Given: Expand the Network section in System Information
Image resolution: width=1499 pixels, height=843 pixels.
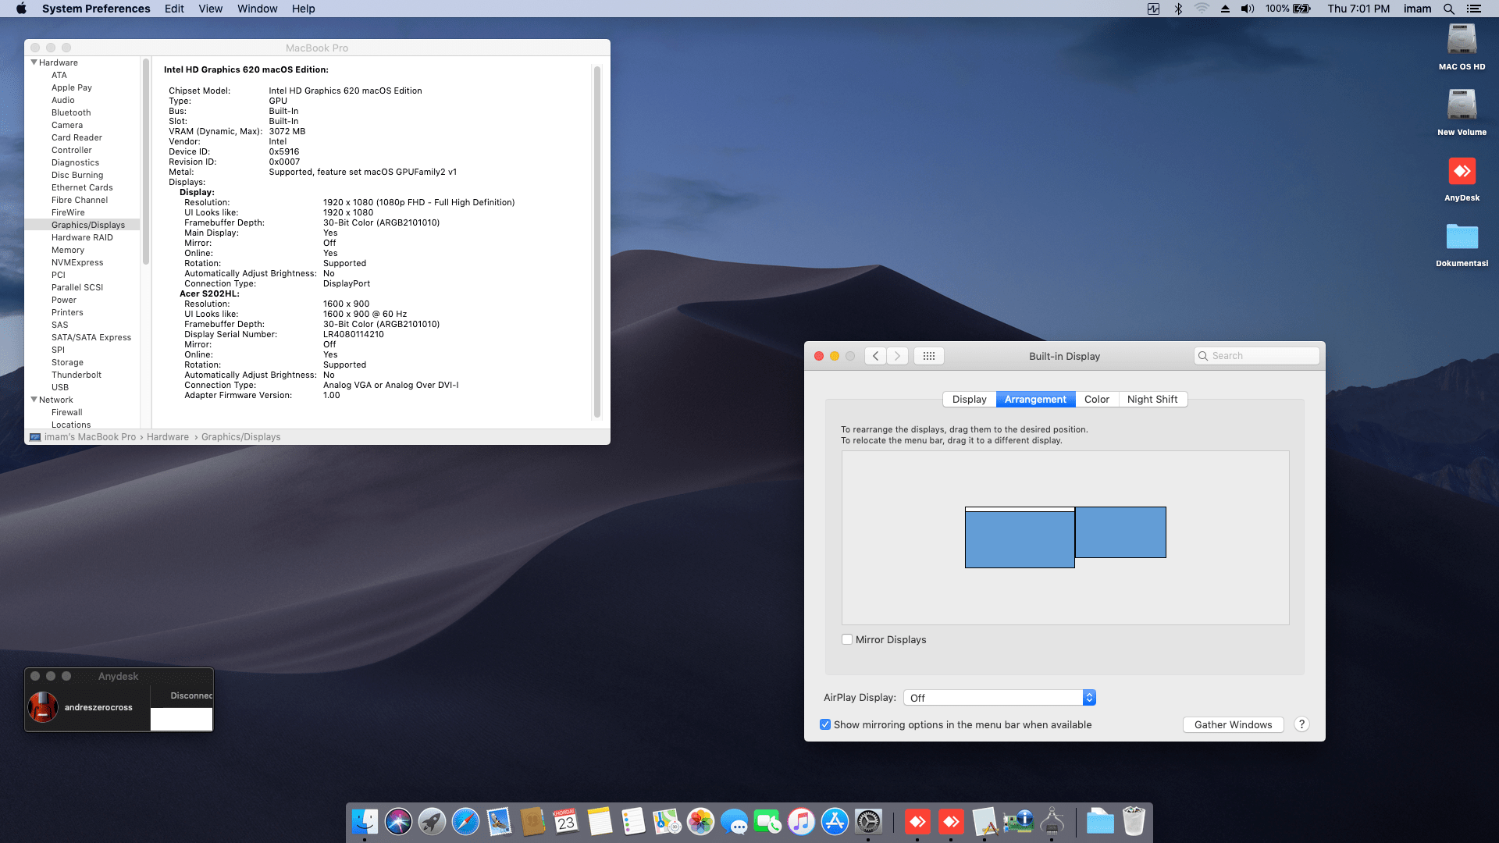Looking at the screenshot, I should tap(34, 400).
